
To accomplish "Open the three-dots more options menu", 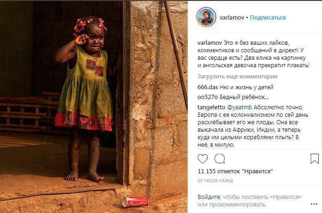I will coord(314,204).
